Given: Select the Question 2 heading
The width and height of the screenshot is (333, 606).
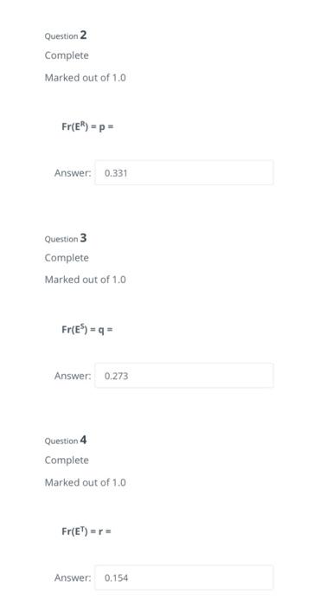Looking at the screenshot, I should [x=66, y=35].
